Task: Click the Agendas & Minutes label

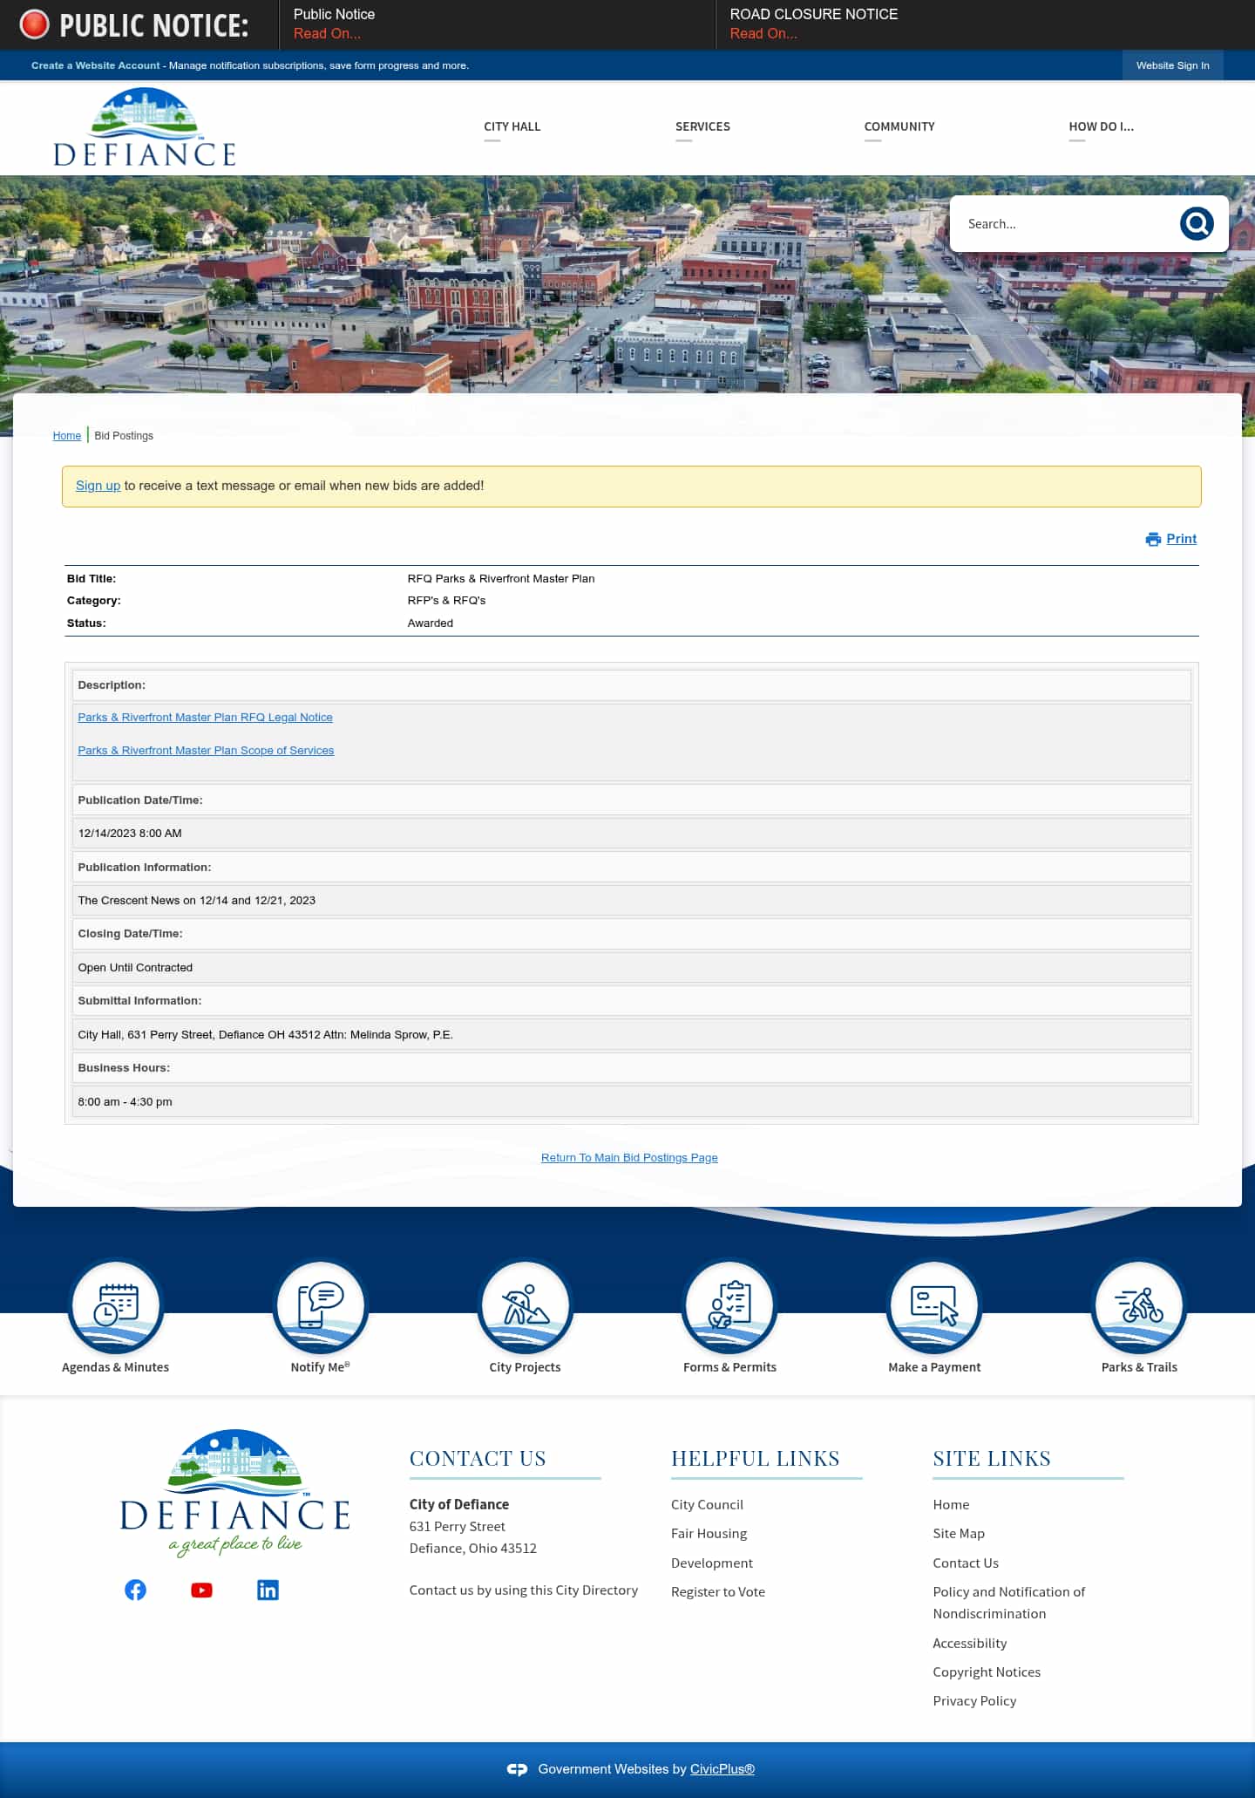Action: point(115,1367)
